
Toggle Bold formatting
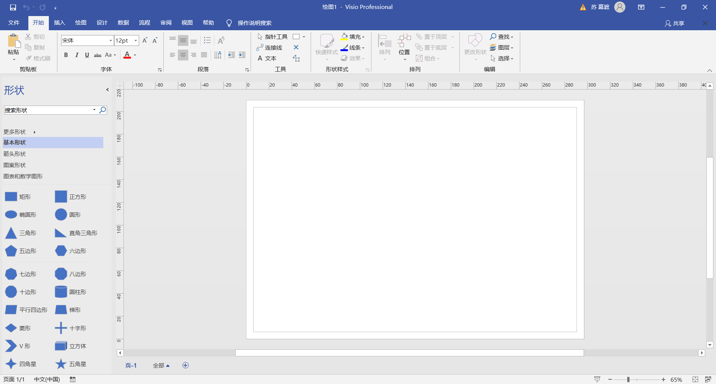(x=66, y=55)
